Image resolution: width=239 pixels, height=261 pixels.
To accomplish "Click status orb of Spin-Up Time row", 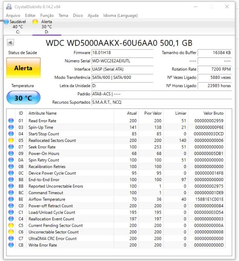I will point(11,127).
